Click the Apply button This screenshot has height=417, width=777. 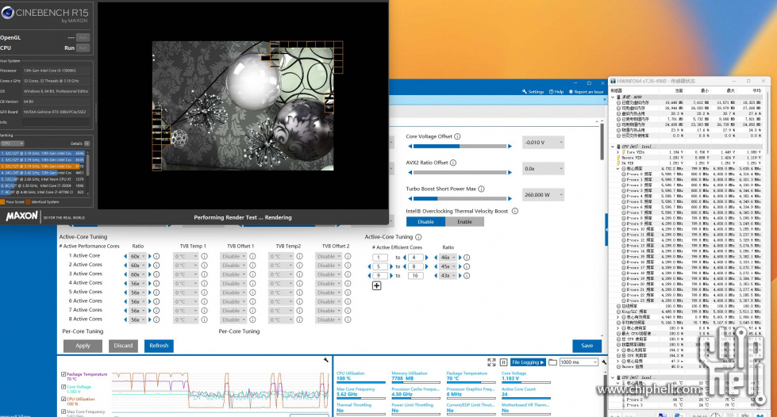(x=83, y=346)
